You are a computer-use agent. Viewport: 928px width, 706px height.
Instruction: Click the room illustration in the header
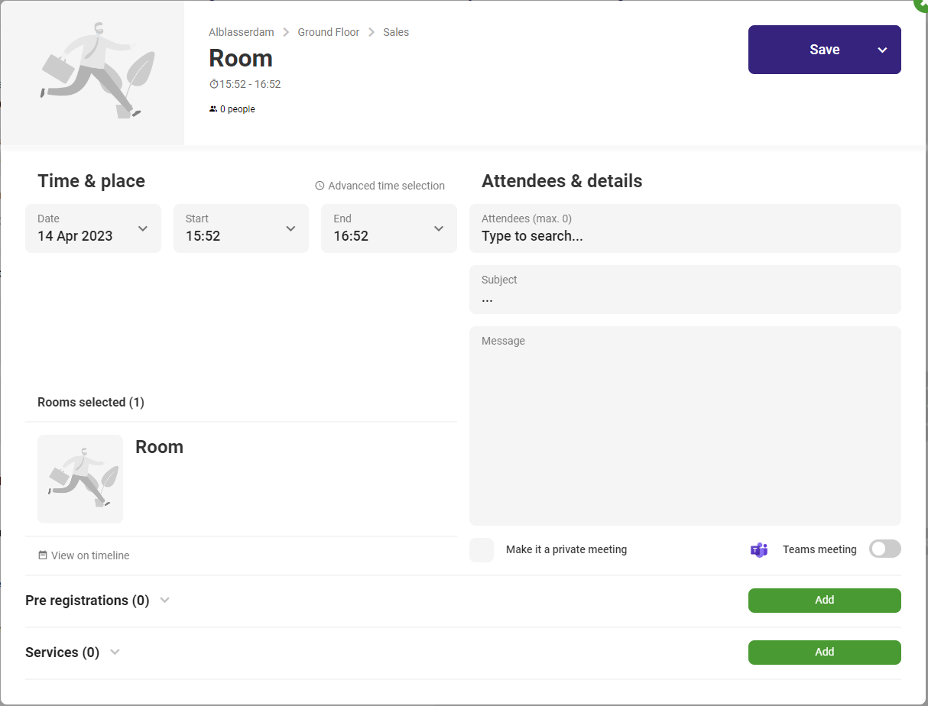pyautogui.click(x=92, y=73)
